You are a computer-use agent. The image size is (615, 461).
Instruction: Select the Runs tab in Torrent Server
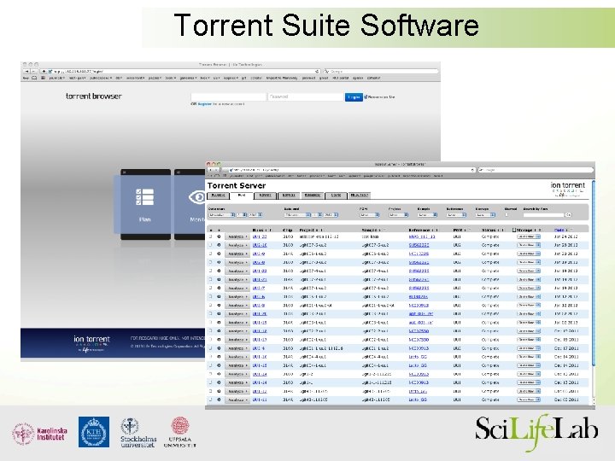(x=241, y=195)
